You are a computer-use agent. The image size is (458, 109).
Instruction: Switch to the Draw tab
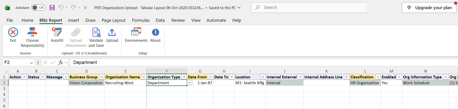pos(90,20)
